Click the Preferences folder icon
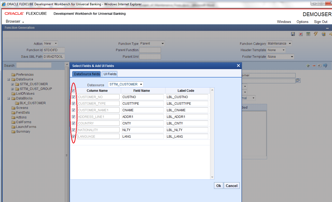 point(13,75)
